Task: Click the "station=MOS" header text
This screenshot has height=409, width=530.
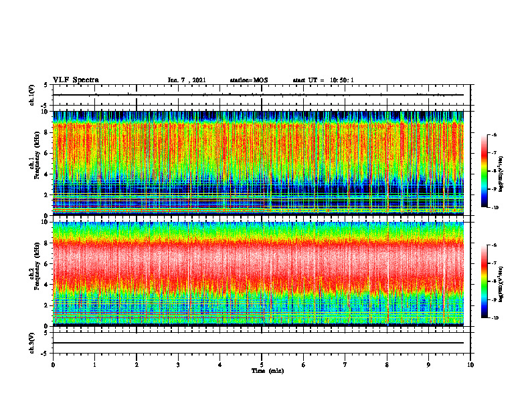Action: (x=249, y=80)
